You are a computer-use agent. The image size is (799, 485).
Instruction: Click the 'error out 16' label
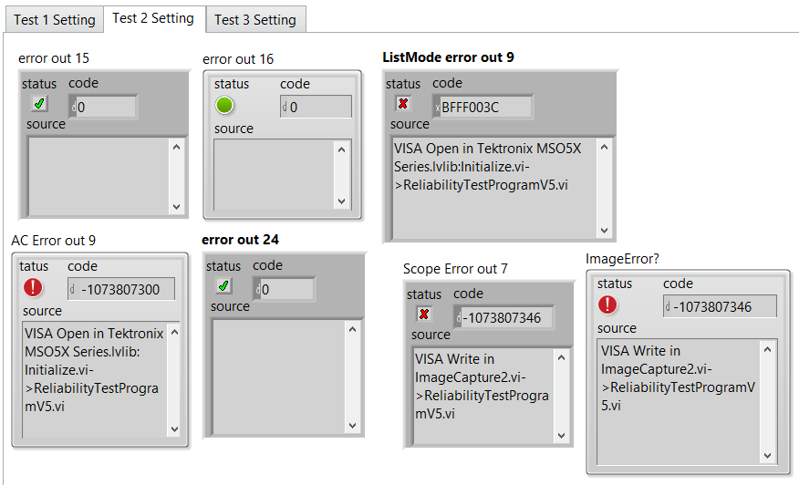point(238,59)
